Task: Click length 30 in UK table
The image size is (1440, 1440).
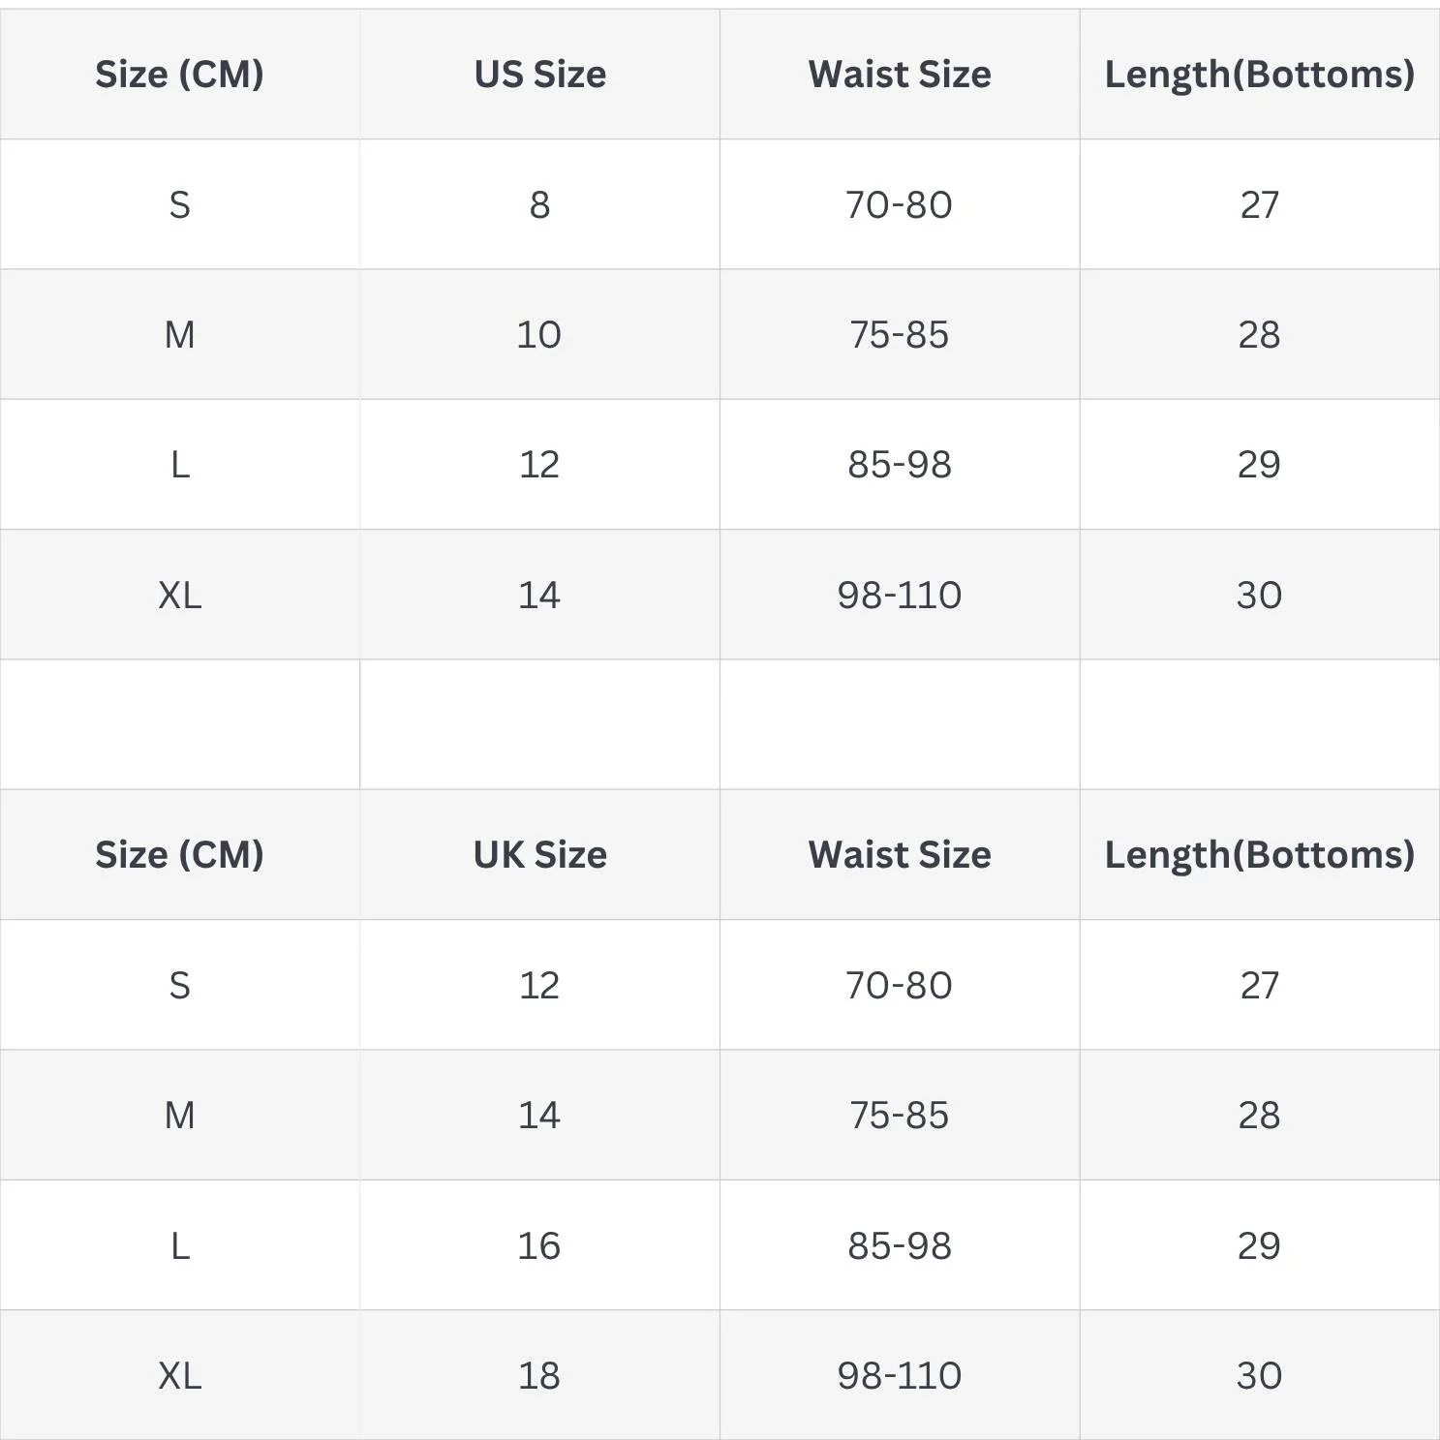Action: pyautogui.click(x=1260, y=1375)
